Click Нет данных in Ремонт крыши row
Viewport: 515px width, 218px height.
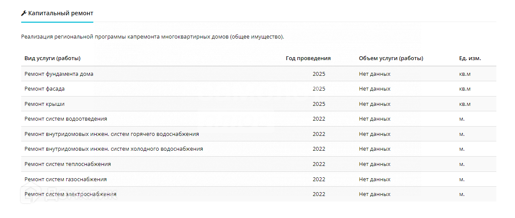click(375, 104)
